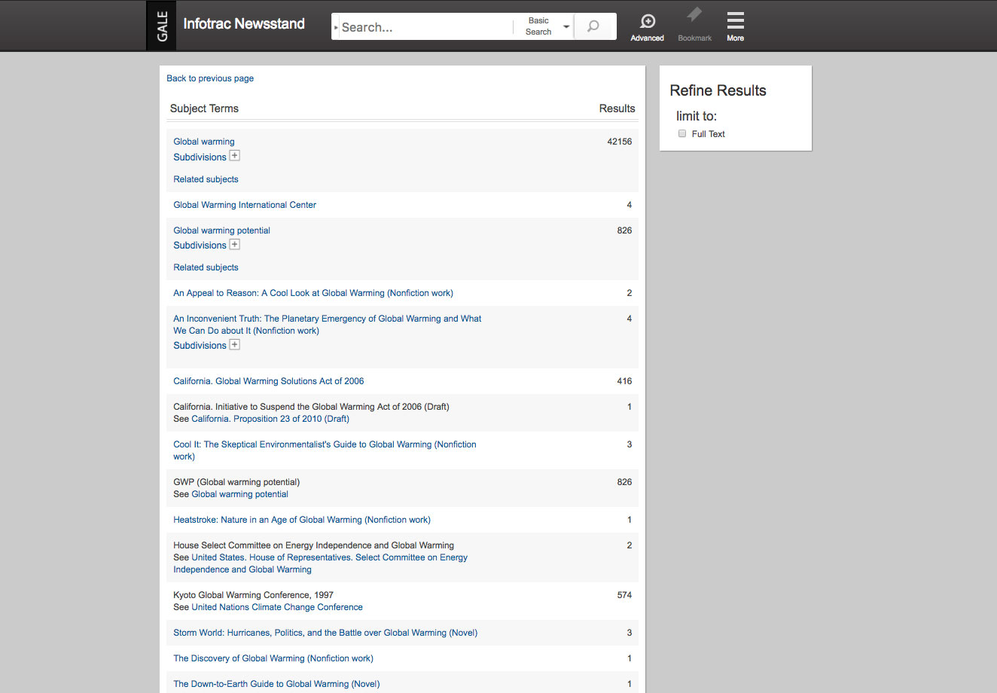Open Related subjects under Global warming potential
The image size is (997, 693).
pyautogui.click(x=206, y=267)
